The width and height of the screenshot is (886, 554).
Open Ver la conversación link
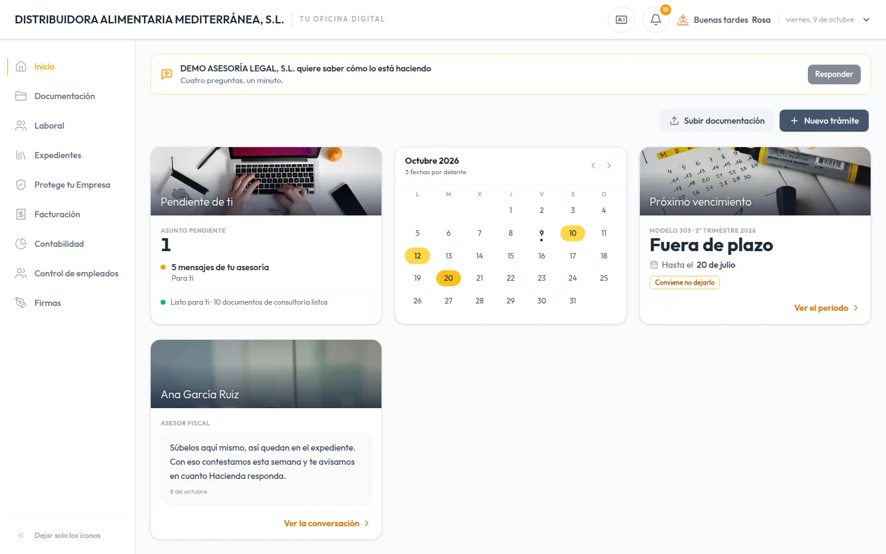pyautogui.click(x=326, y=523)
